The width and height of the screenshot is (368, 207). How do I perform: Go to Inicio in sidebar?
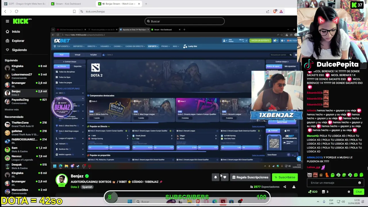pyautogui.click(x=16, y=32)
